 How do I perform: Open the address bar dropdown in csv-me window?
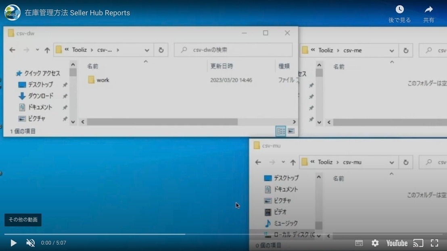pyautogui.click(x=391, y=50)
